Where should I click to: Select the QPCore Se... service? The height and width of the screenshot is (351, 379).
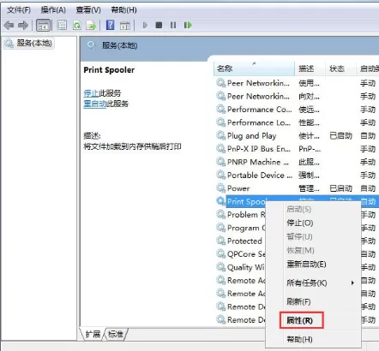tap(246, 253)
